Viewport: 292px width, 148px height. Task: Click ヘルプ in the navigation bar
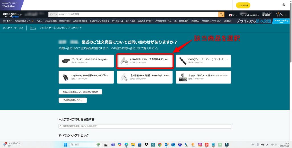(x=39, y=21)
